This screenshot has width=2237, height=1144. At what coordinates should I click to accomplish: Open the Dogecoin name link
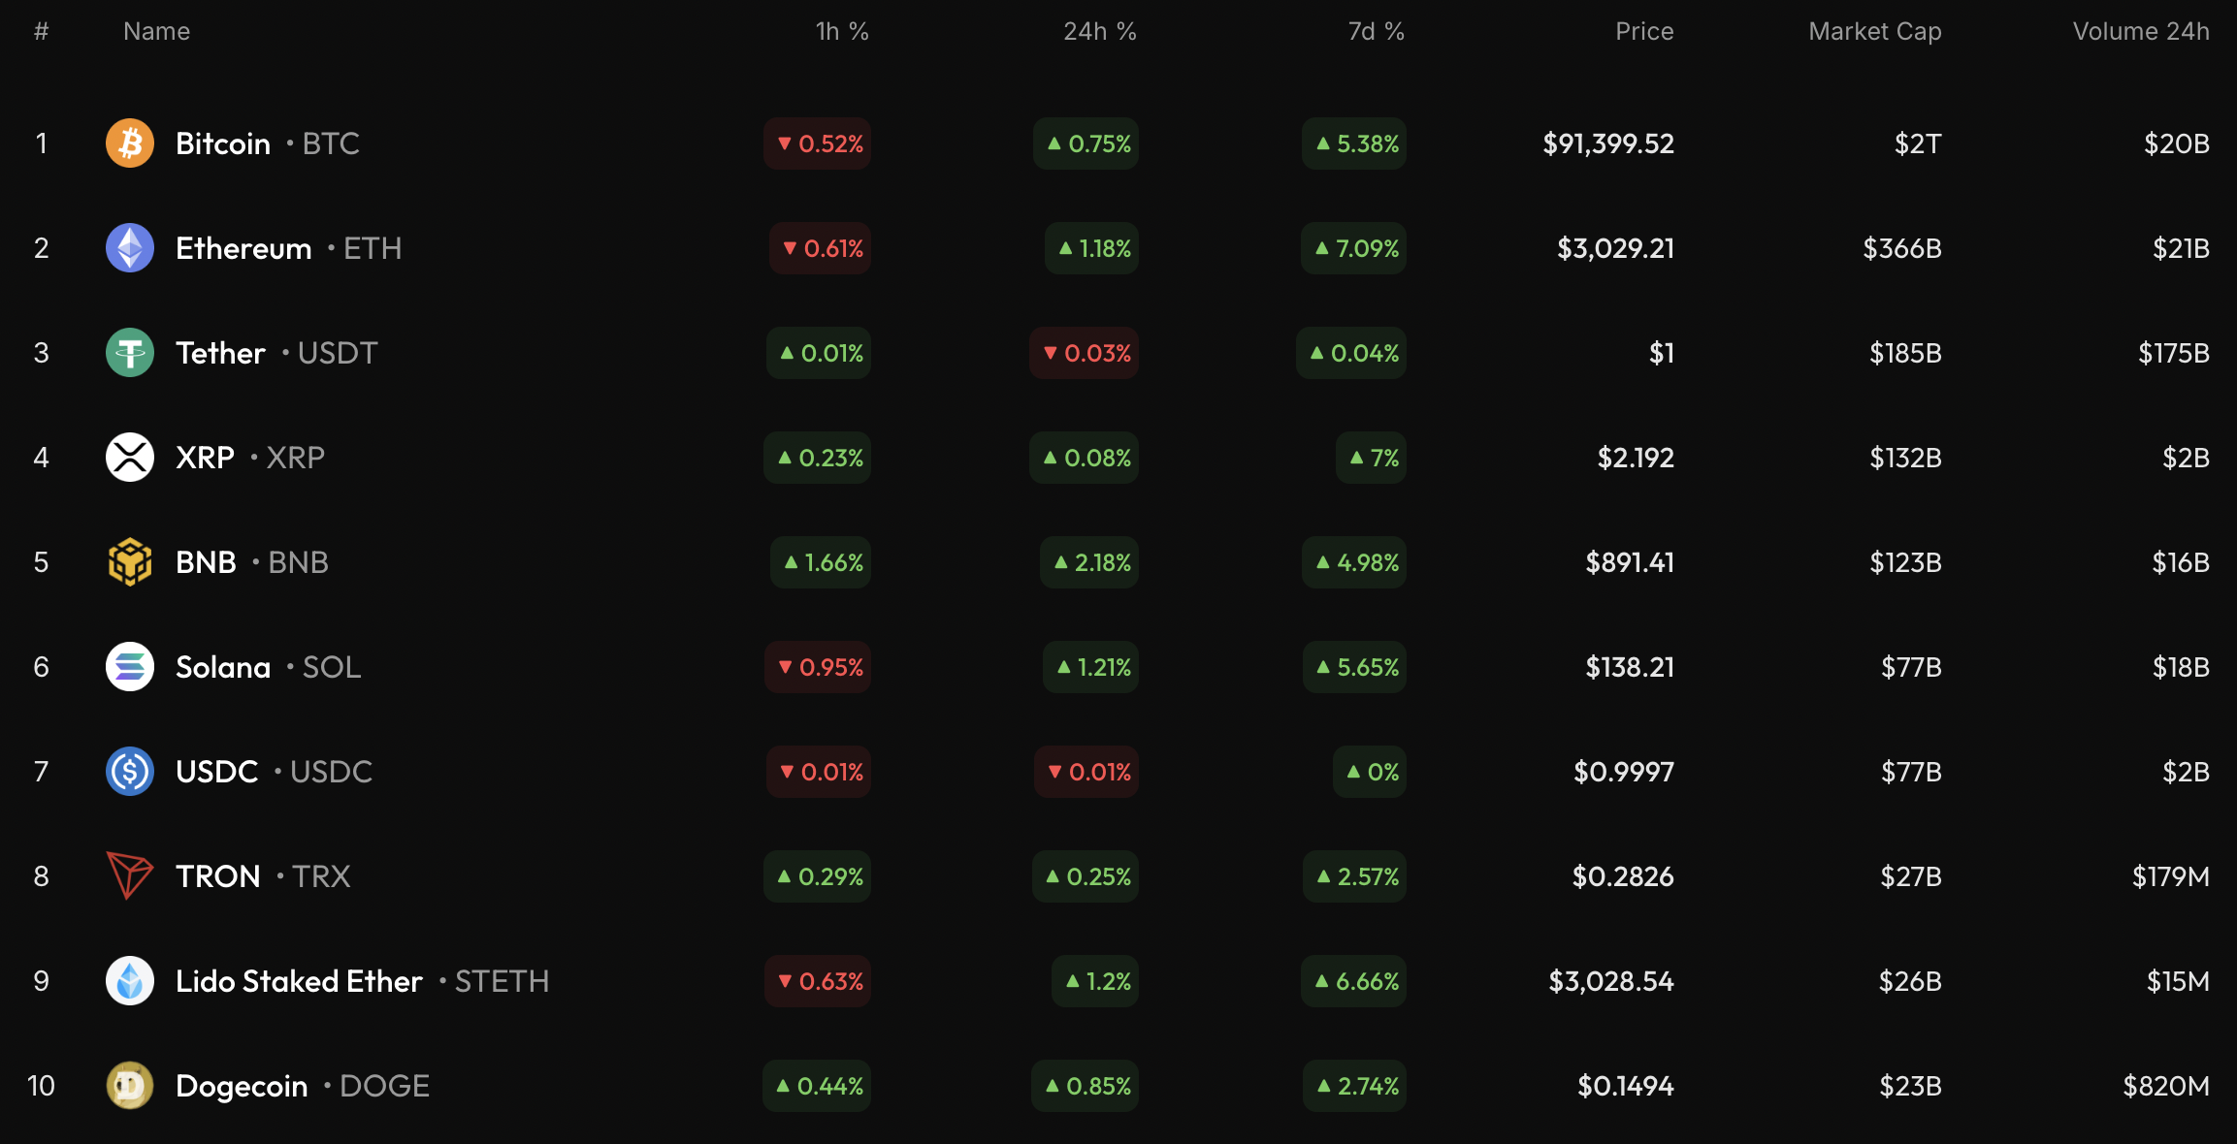pyautogui.click(x=242, y=1086)
